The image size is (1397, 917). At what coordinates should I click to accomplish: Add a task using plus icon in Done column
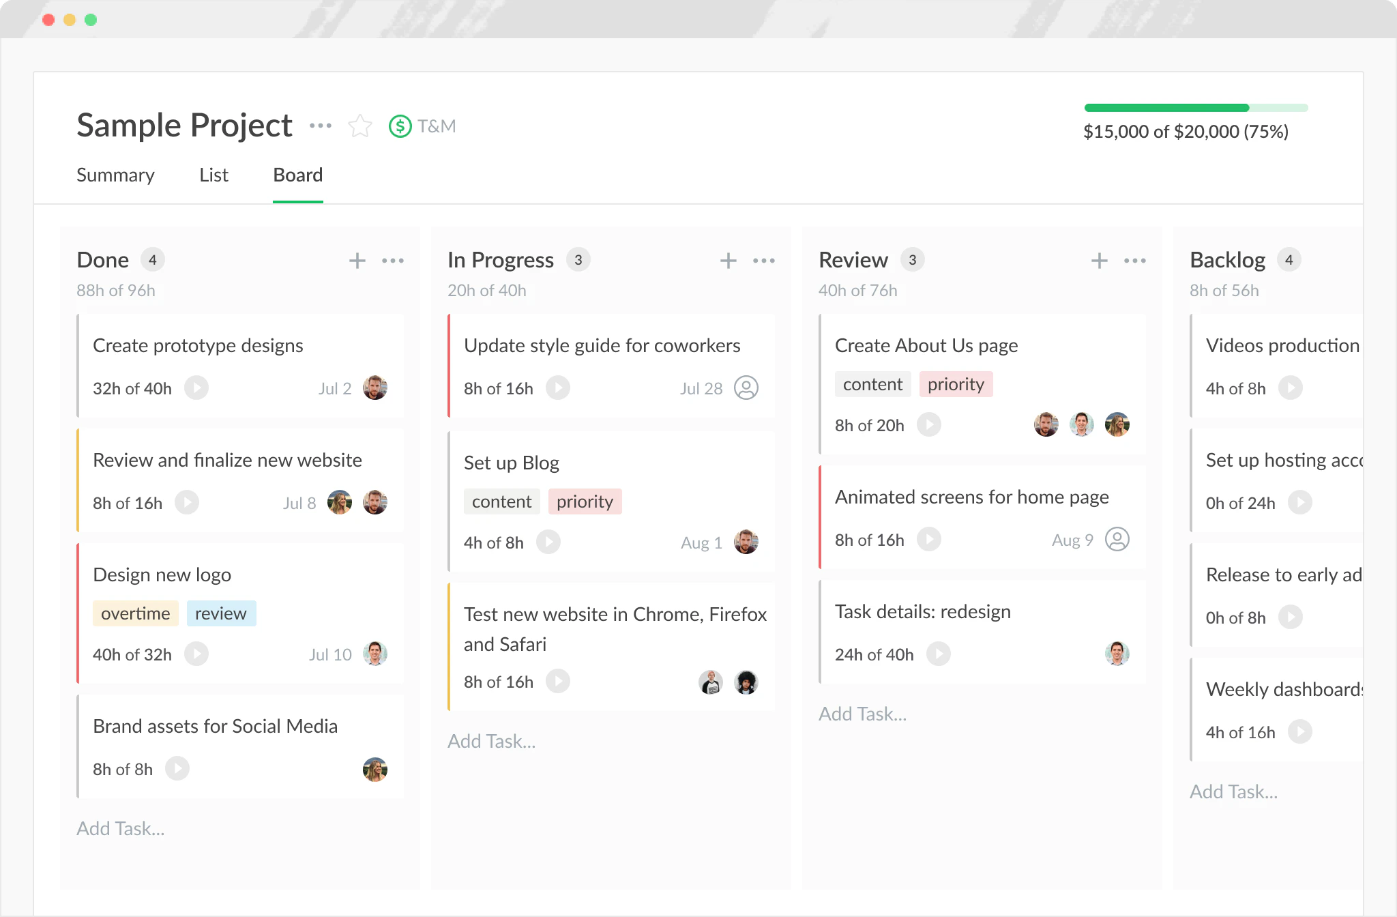[x=357, y=260]
